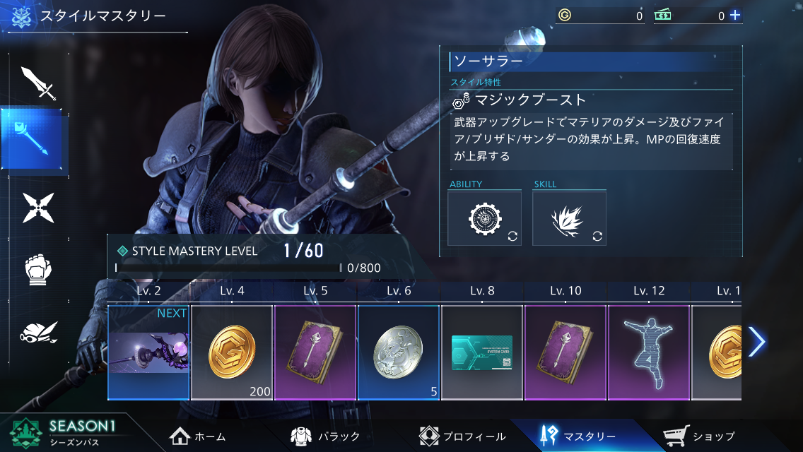This screenshot has height=452, width=803.
Task: Select the sword style icon in sidebar
Action: 38,83
